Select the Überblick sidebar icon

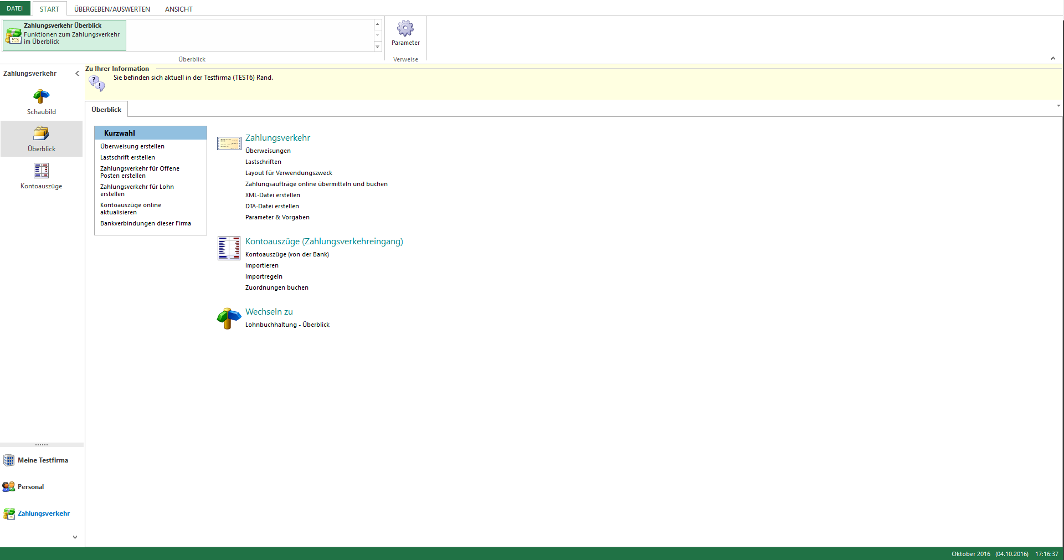click(42, 139)
